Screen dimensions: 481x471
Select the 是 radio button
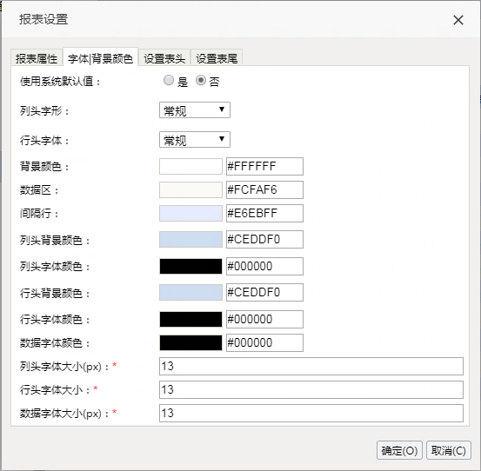(169, 81)
